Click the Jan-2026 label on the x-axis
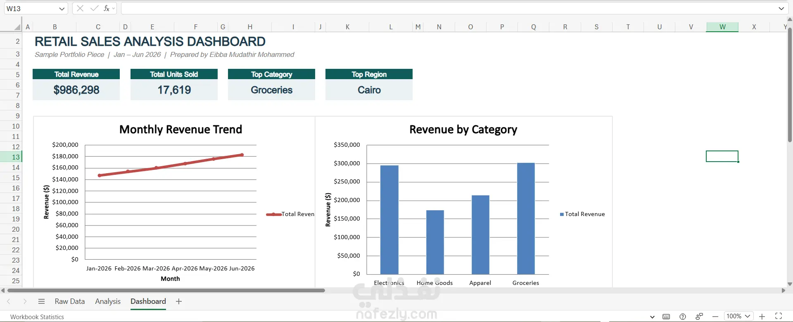Viewport: 793px width, 322px height. [x=99, y=268]
